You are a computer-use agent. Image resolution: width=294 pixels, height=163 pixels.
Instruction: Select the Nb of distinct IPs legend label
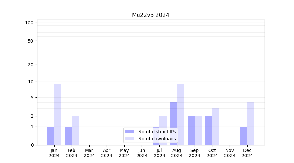coord(157,132)
